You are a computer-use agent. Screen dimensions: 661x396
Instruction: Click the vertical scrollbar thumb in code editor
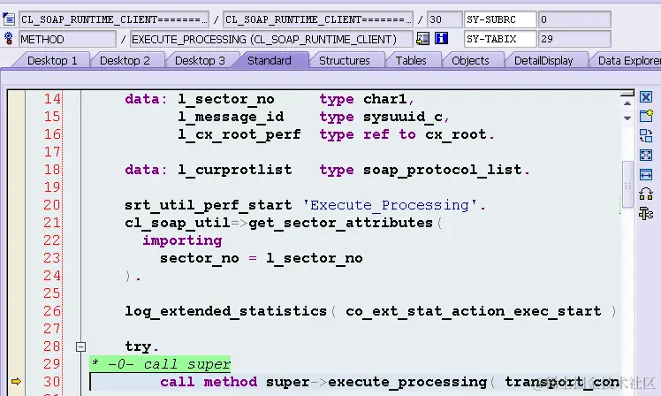(627, 184)
